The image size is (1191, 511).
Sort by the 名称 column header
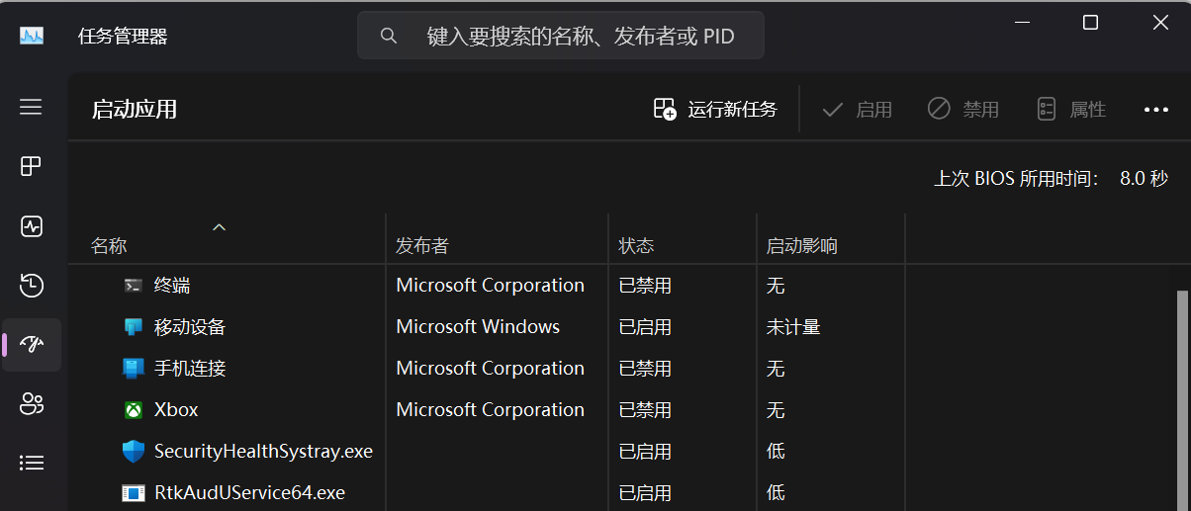click(109, 246)
